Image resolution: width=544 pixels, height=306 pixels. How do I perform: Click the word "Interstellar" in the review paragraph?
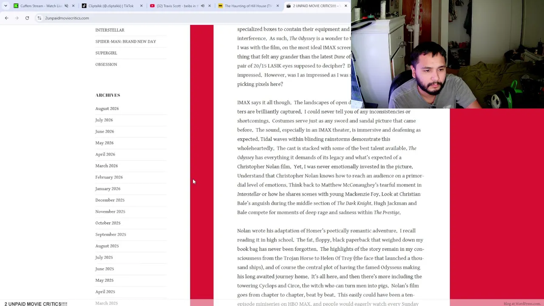[x=249, y=194]
